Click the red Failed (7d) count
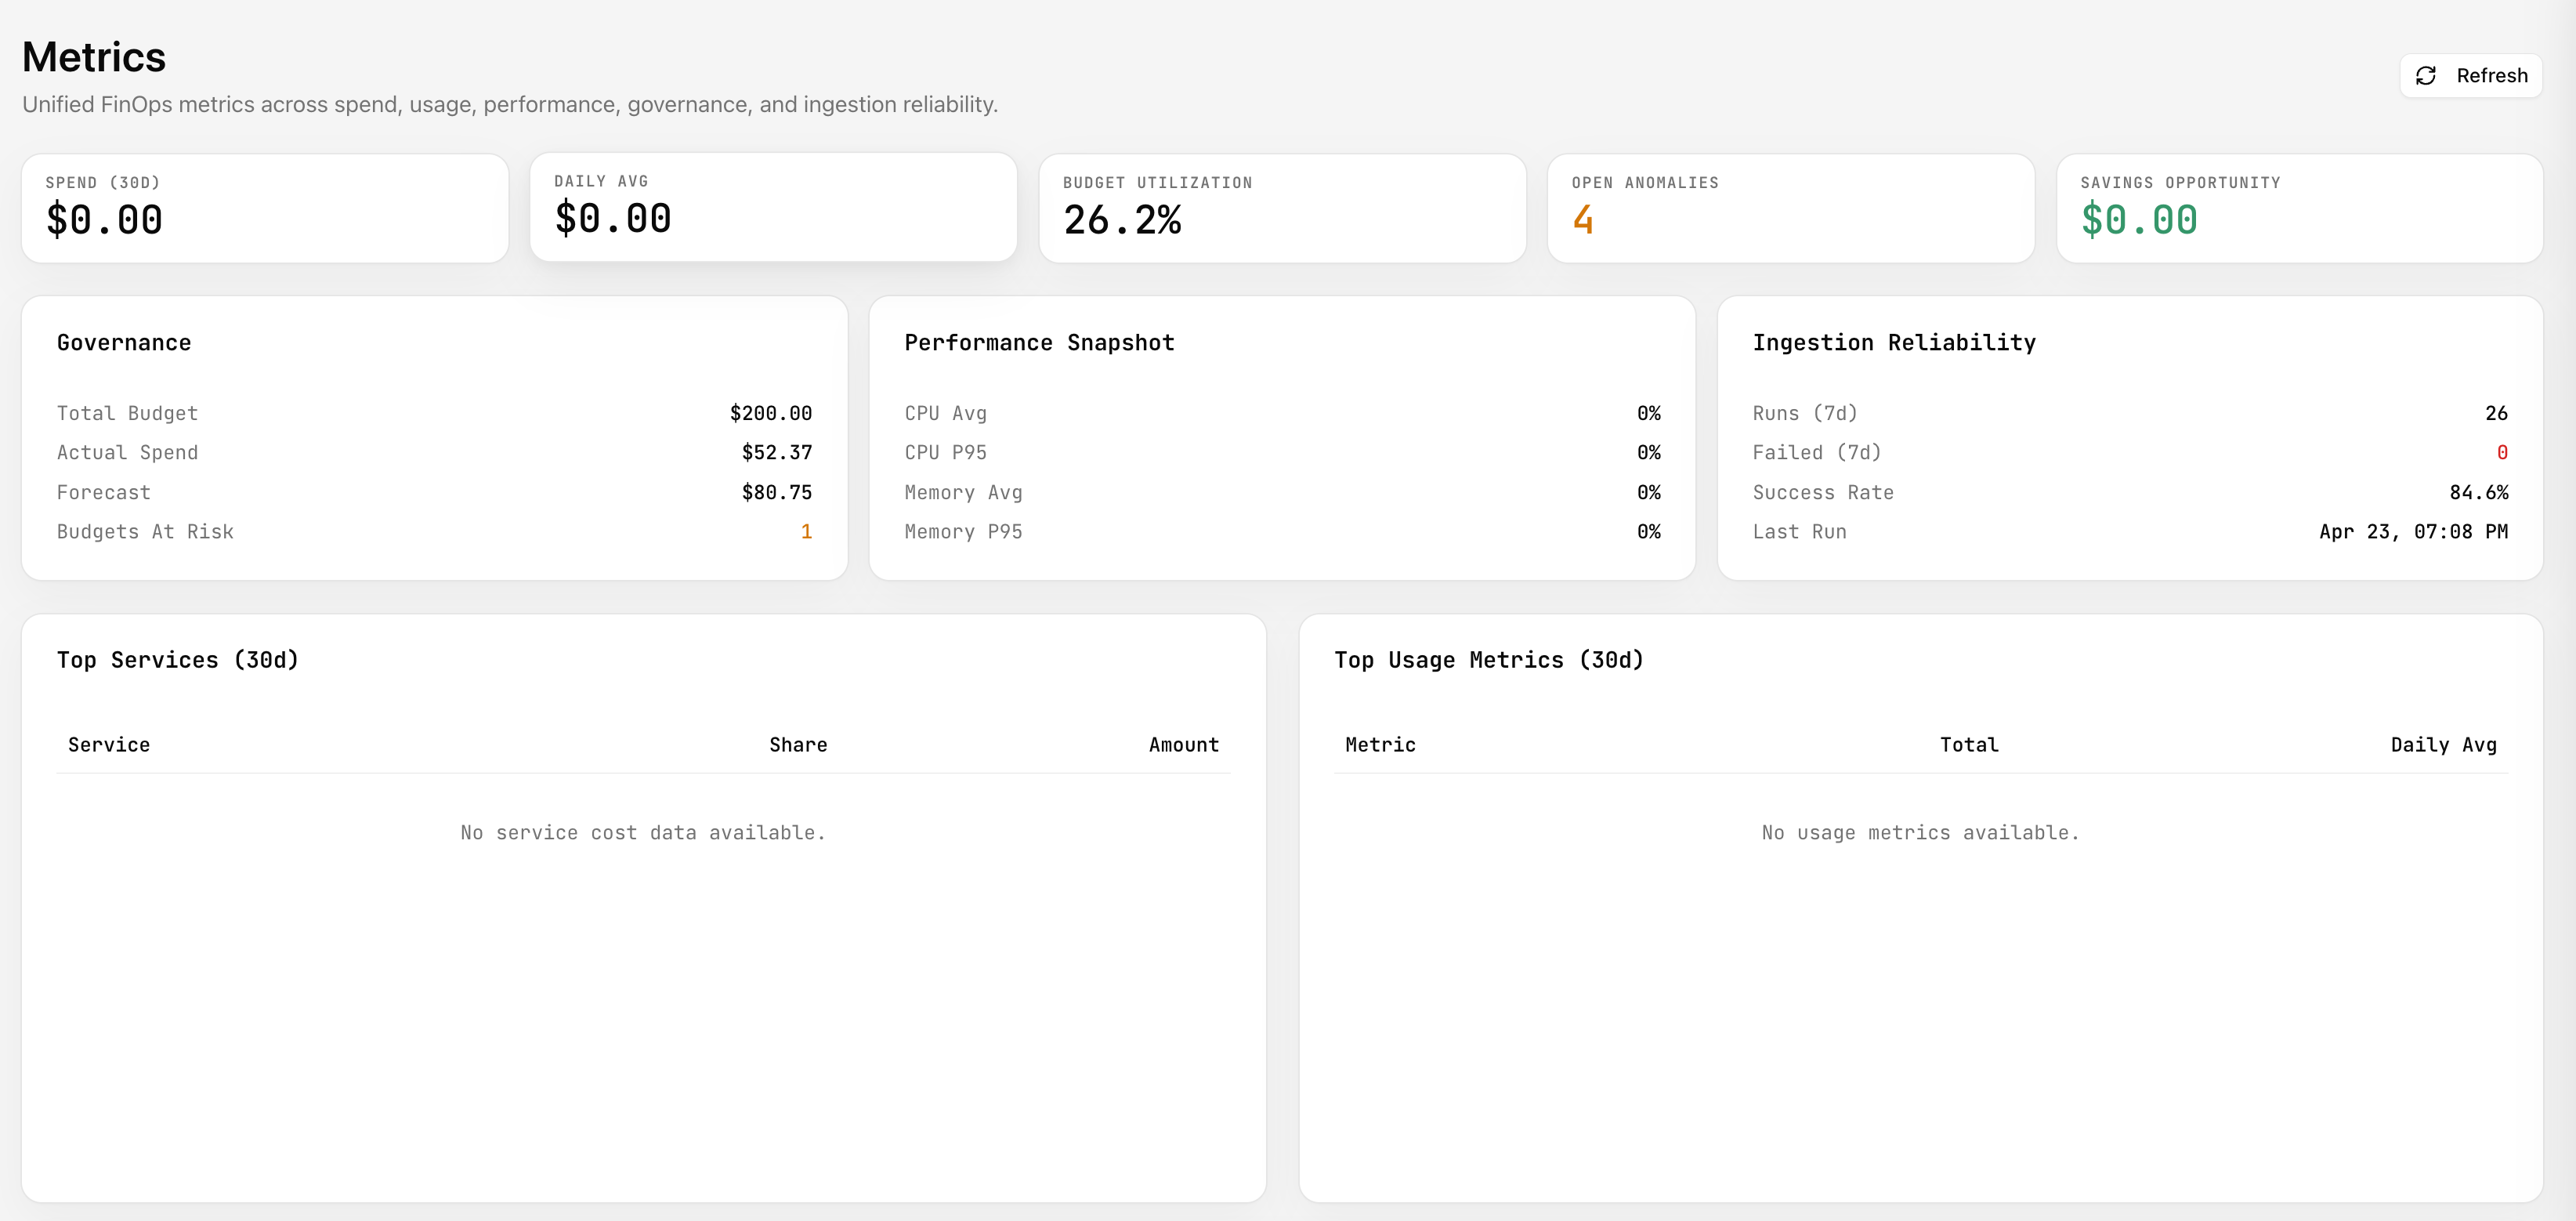Screen dimensions: 2576x1221 tap(2502, 452)
